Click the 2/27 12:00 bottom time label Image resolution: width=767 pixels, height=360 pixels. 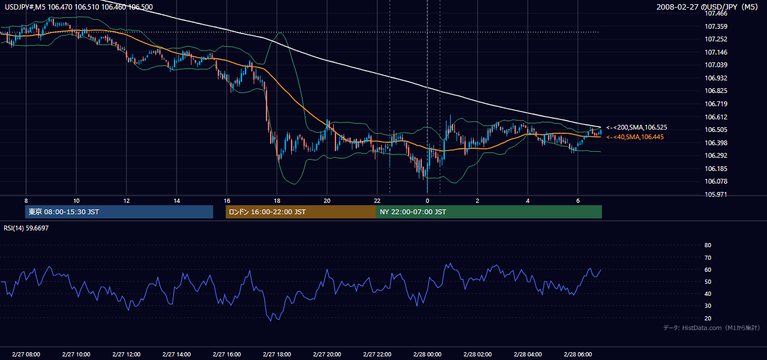tap(126, 354)
